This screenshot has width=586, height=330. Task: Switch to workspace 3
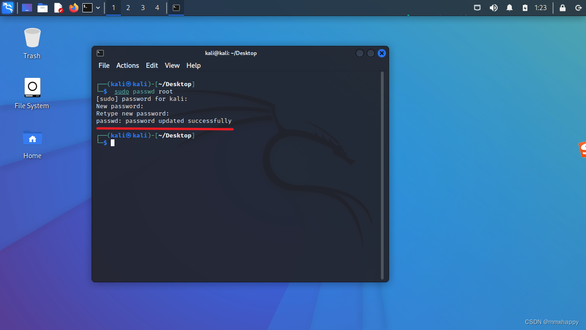click(143, 8)
